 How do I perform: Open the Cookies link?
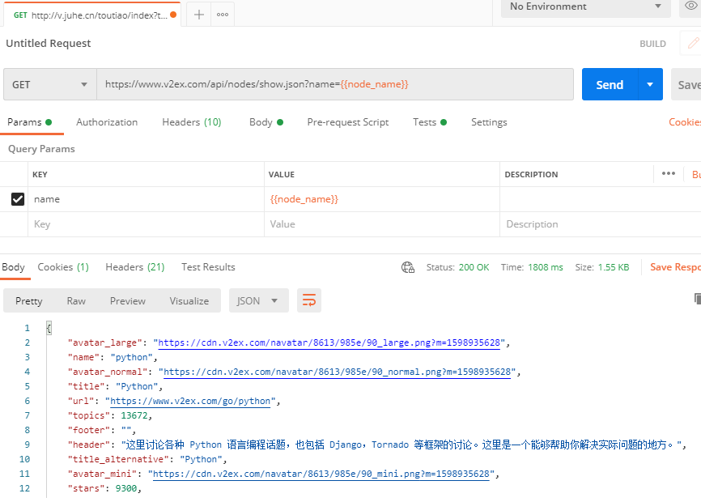(685, 122)
